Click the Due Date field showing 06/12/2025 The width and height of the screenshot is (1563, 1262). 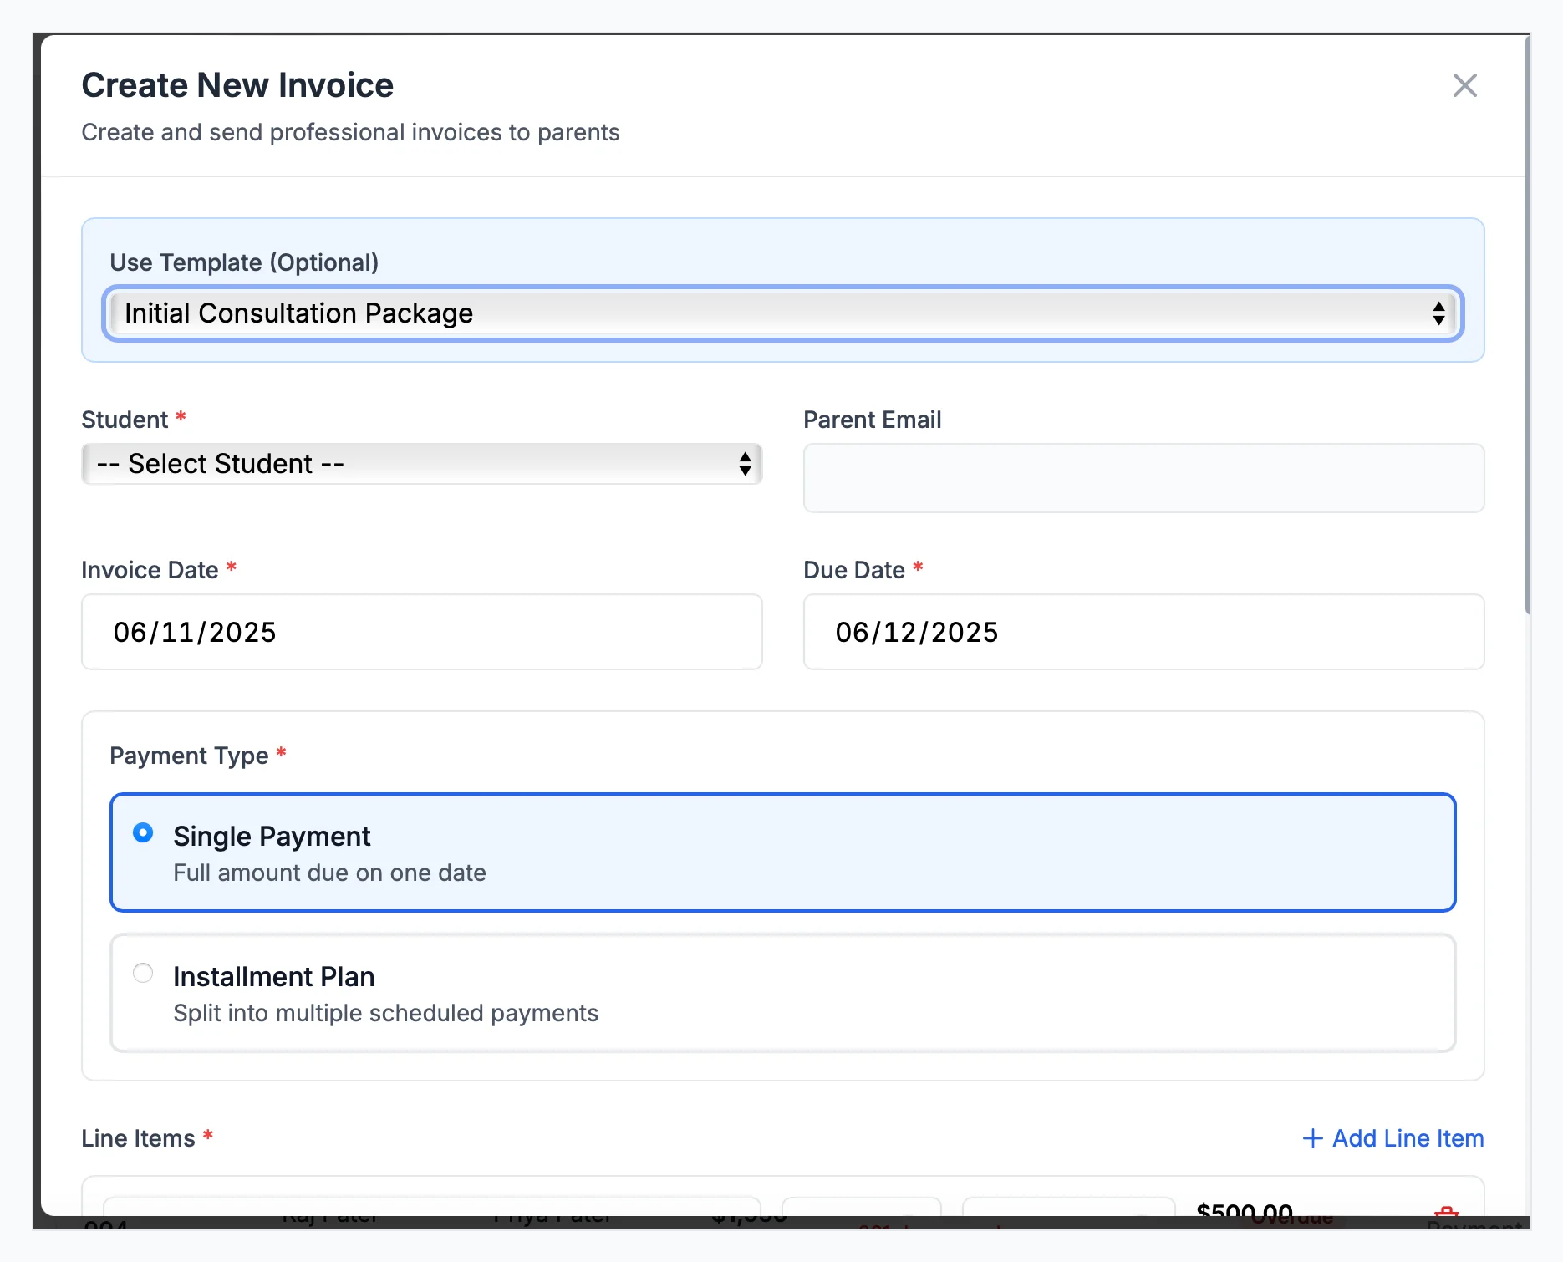pyautogui.click(x=1143, y=632)
